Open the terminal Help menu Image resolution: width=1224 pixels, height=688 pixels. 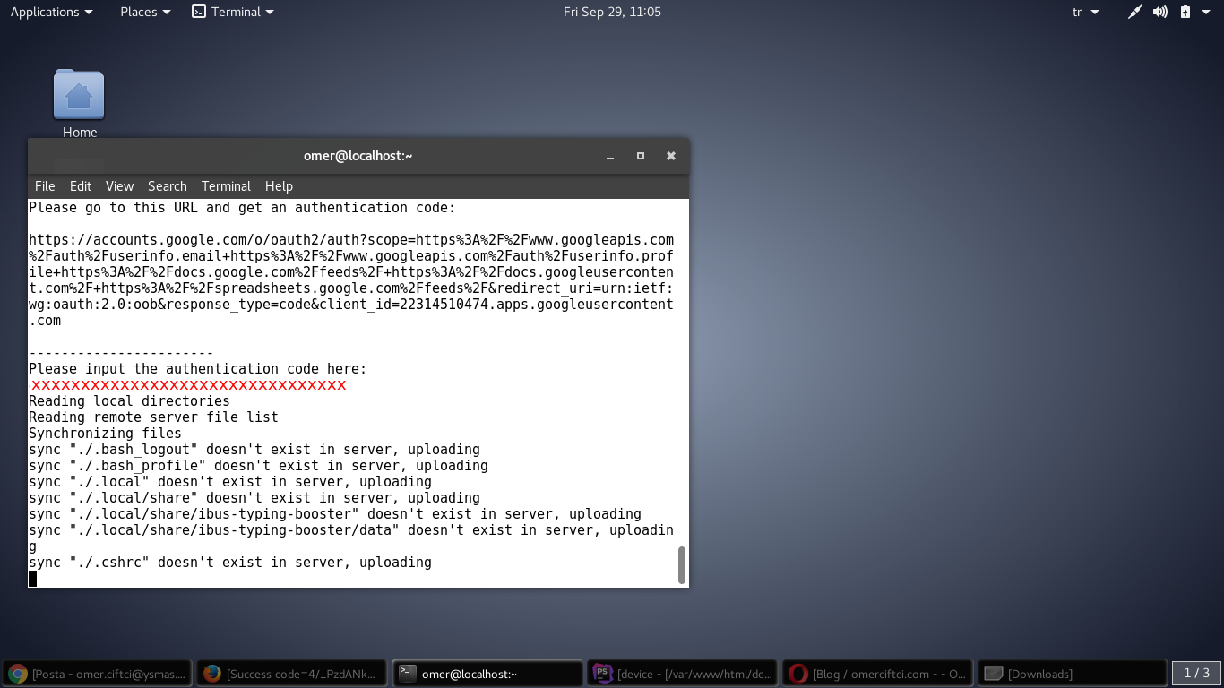tap(279, 186)
